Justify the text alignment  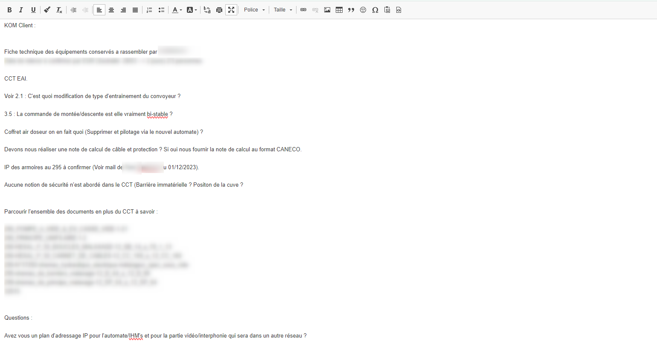point(135,10)
